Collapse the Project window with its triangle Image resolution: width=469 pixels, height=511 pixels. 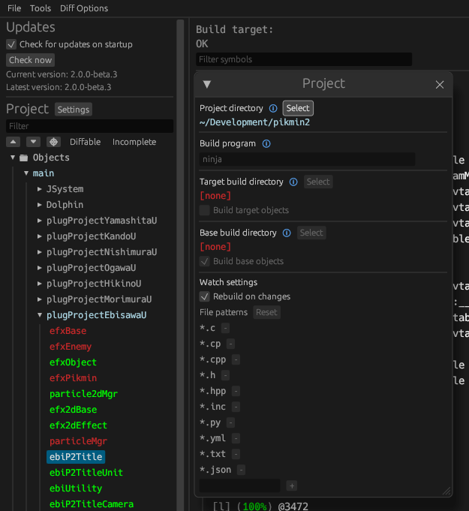point(207,84)
